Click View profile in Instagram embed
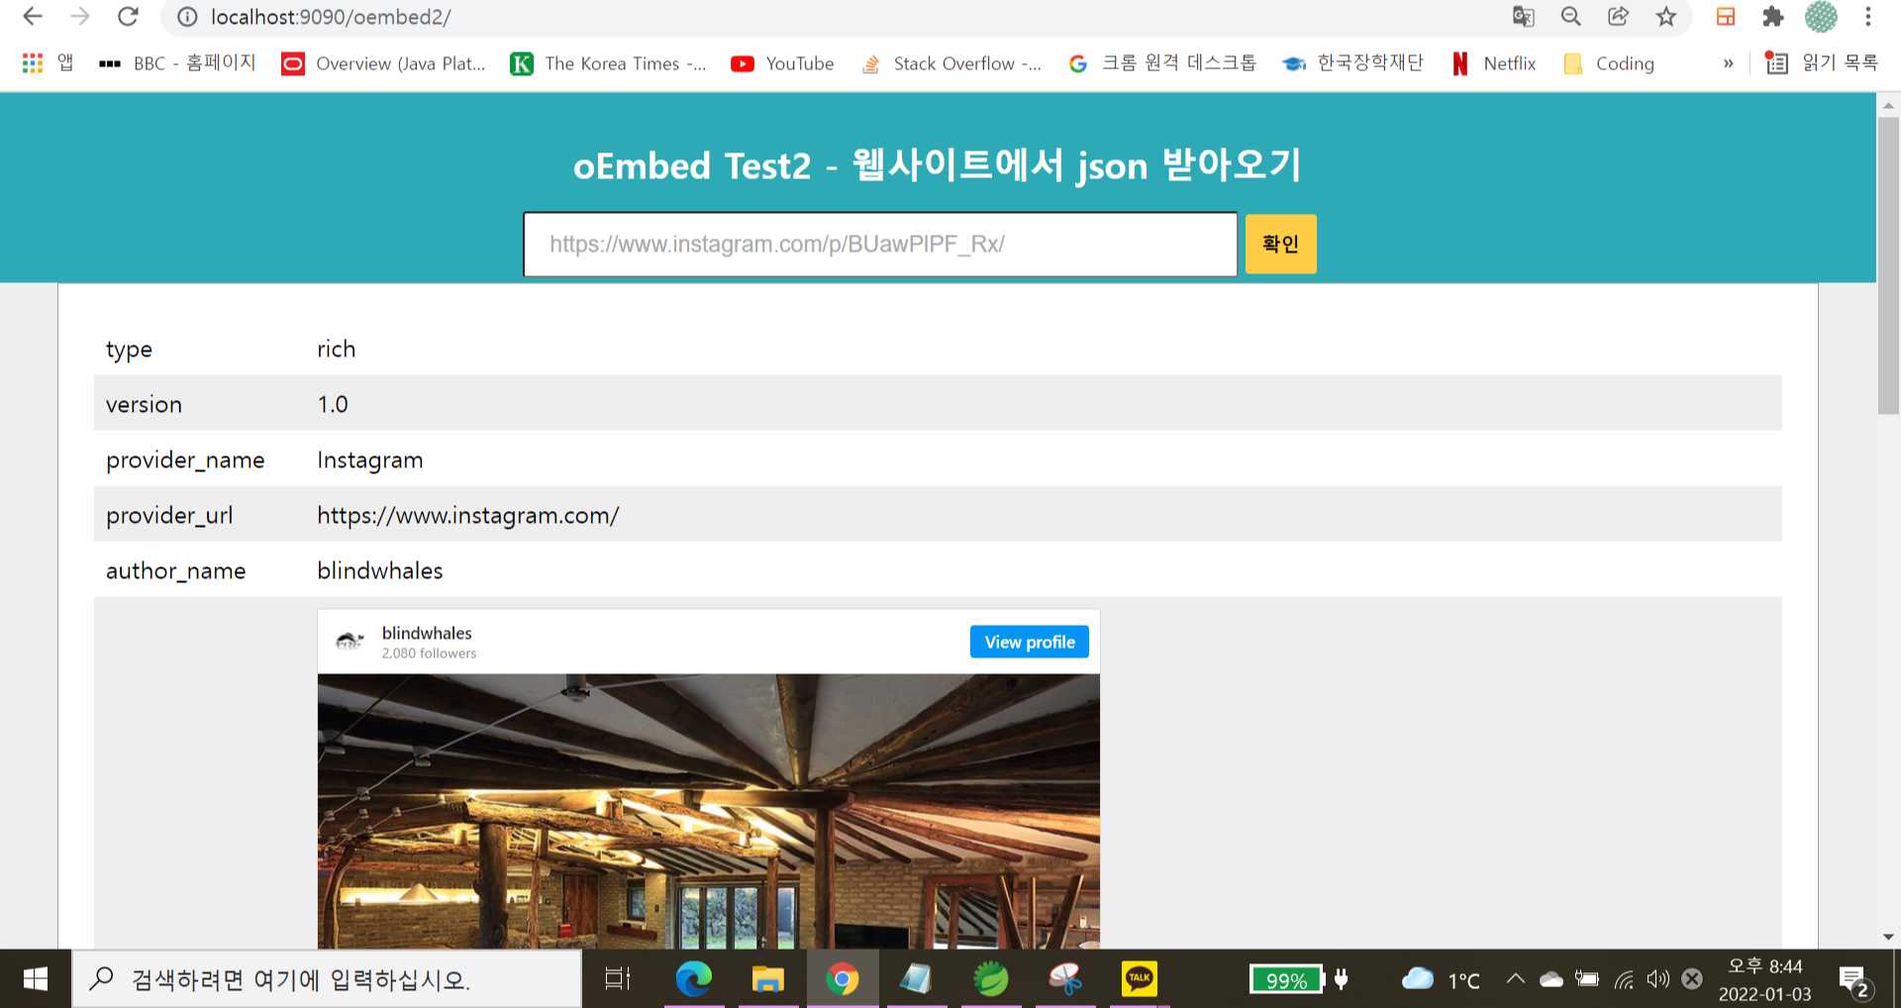 [1030, 642]
